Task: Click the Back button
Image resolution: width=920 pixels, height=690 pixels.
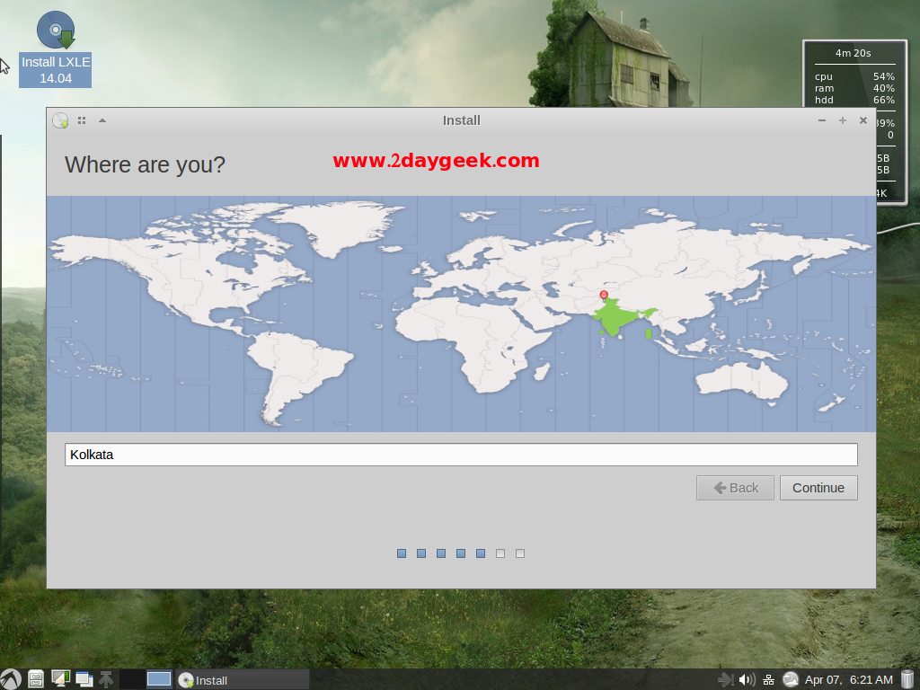Action: click(735, 488)
